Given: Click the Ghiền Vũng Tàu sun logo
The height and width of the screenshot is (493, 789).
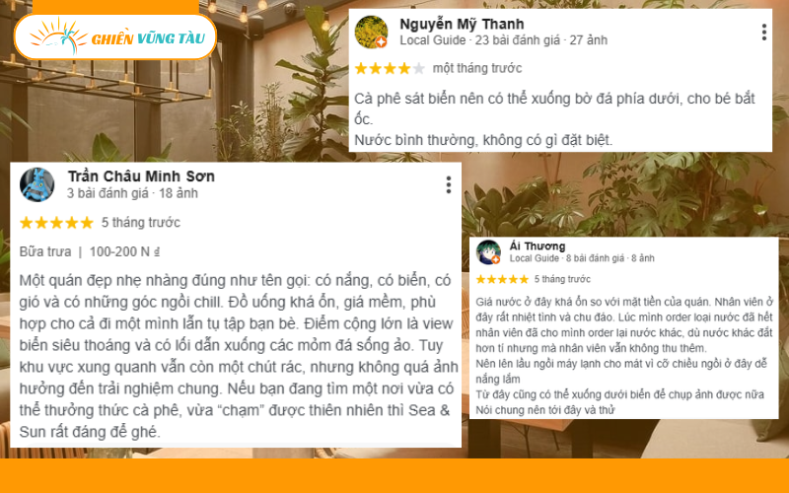Looking at the screenshot, I should (x=58, y=36).
